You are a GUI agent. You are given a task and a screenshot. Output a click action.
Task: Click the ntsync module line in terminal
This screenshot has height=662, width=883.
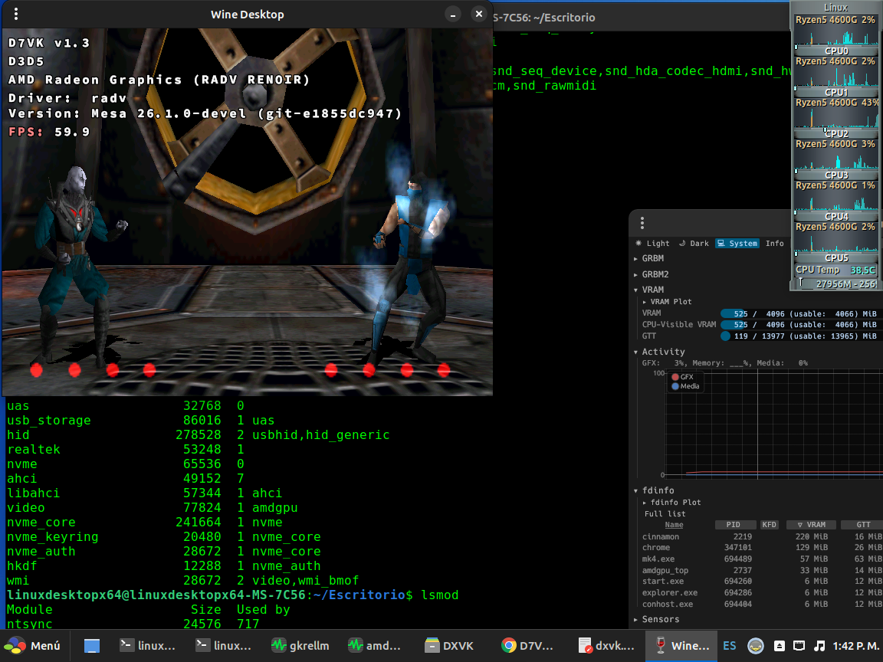[133, 624]
